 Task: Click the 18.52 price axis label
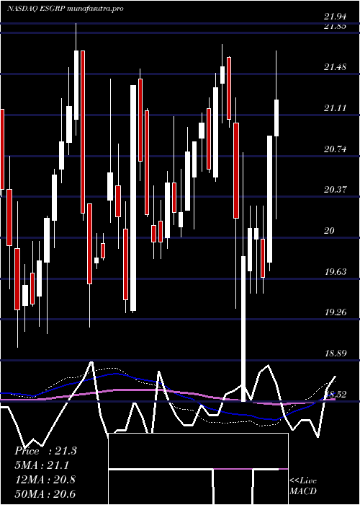336,395
